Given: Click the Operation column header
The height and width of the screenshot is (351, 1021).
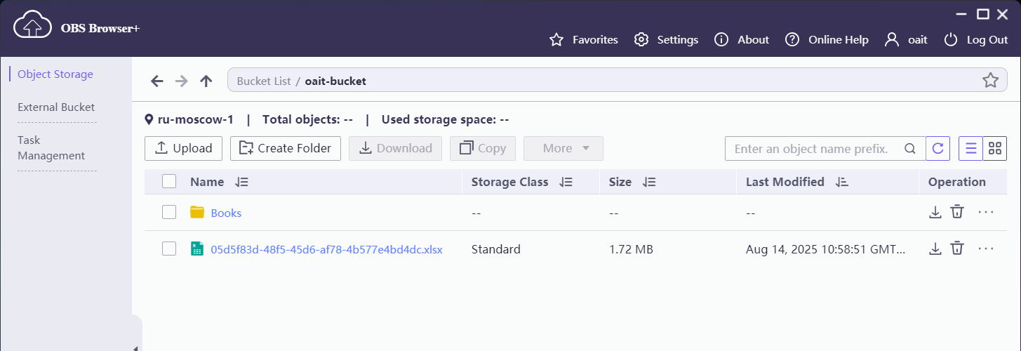Looking at the screenshot, I should [957, 182].
